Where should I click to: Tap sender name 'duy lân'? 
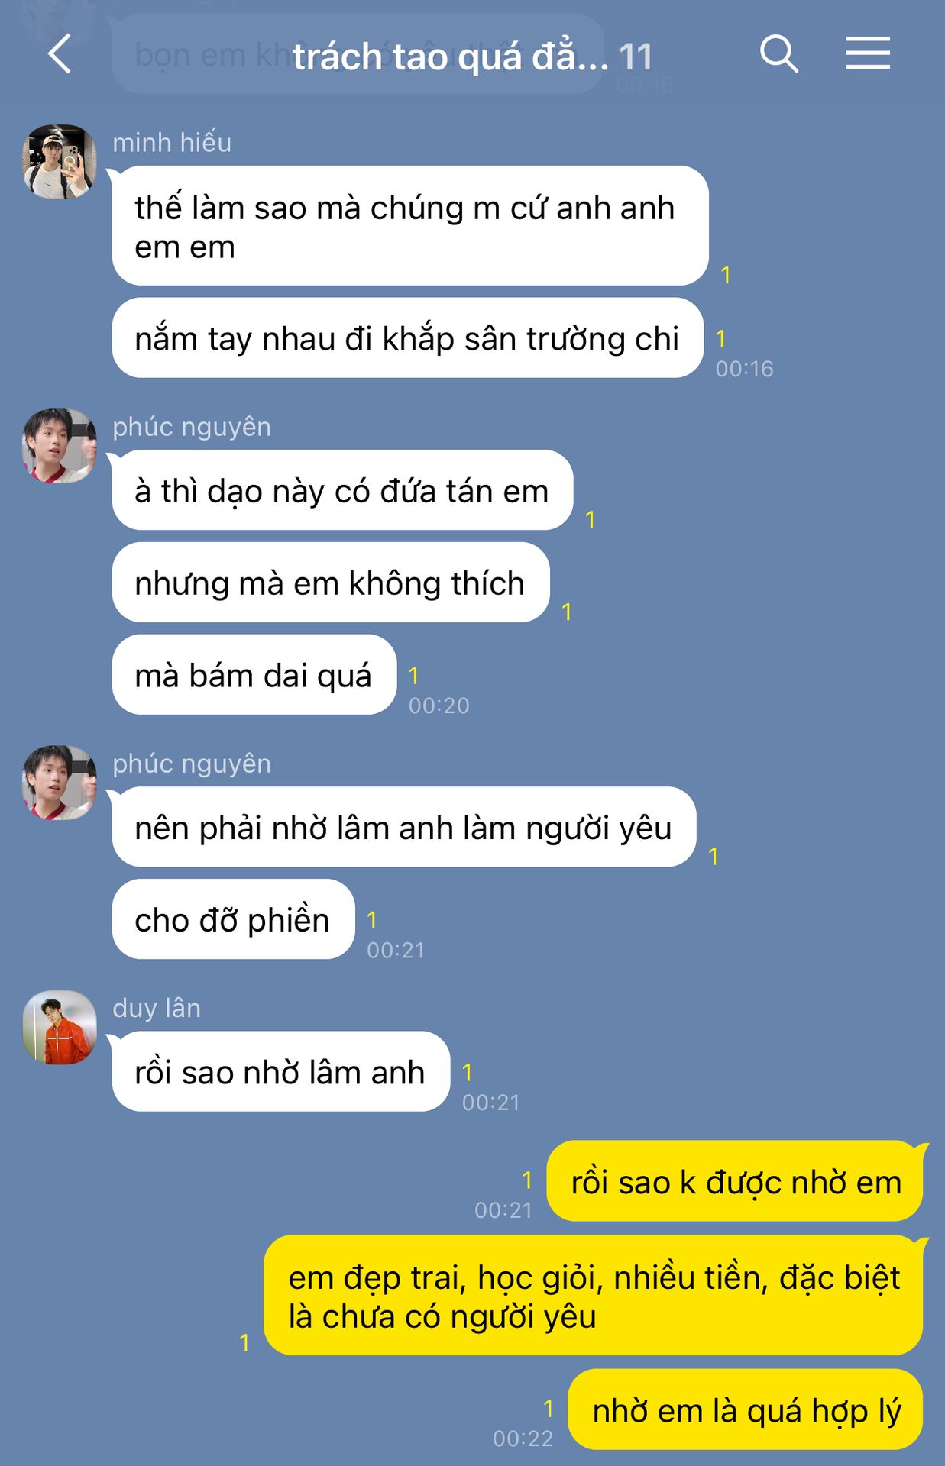point(157,1009)
